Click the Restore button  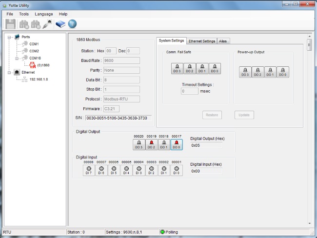[x=212, y=115]
